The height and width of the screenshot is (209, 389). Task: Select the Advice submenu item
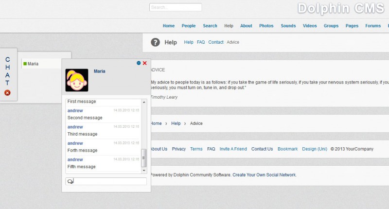233,42
